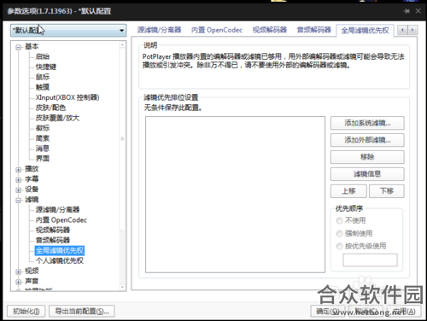Select the 强制使用 radio button
427x321 pixels.
(339, 234)
